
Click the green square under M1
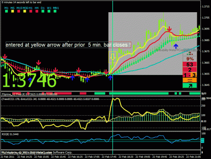tap(6, 11)
